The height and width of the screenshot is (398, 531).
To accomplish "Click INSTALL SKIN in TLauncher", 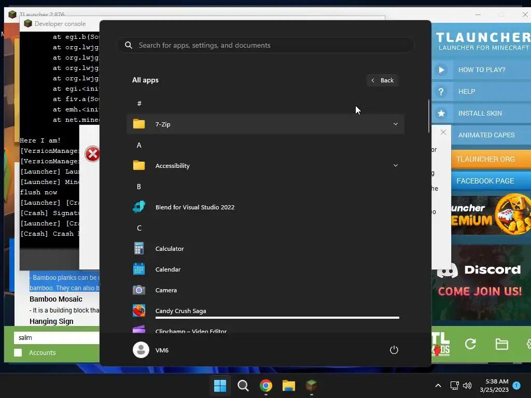I will click(481, 113).
